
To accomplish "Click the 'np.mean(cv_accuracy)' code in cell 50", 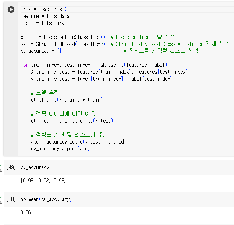I will pos(46,199).
